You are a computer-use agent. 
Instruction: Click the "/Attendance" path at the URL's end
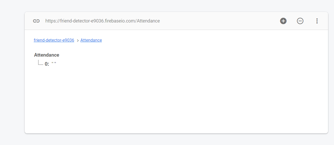(148, 21)
